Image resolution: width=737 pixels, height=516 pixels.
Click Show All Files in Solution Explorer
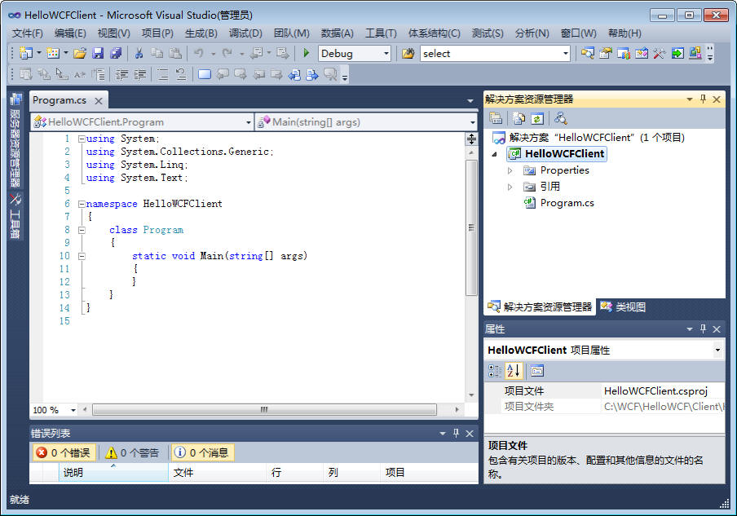(x=519, y=118)
